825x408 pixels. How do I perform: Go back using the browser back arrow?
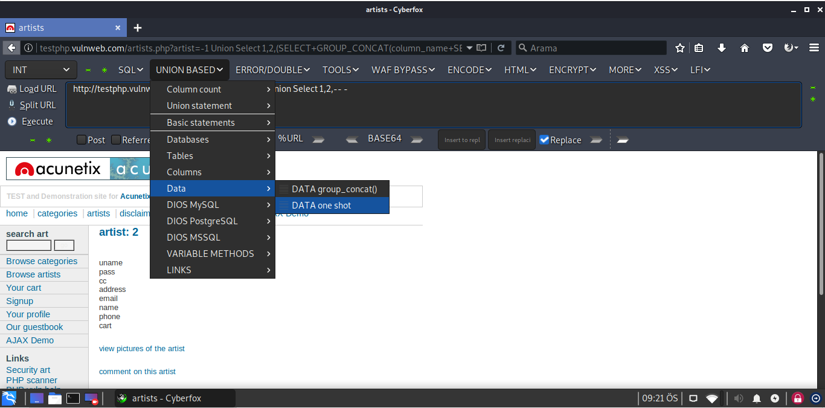point(11,48)
